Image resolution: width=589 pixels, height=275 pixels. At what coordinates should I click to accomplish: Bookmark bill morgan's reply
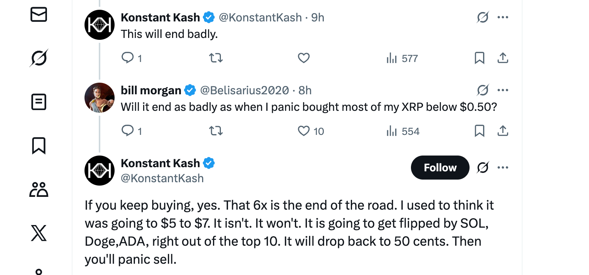479,131
